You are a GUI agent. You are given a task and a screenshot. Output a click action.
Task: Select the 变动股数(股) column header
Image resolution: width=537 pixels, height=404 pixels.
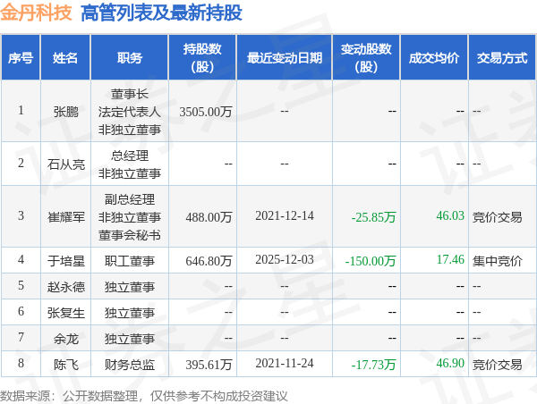click(366, 57)
